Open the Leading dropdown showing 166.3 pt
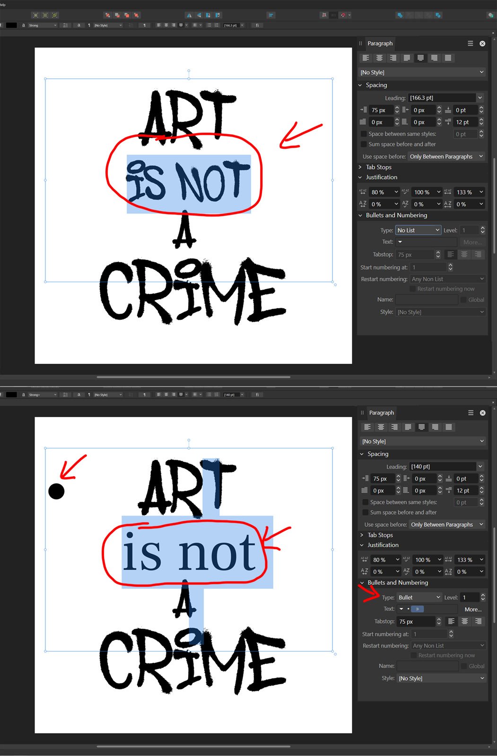The width and height of the screenshot is (497, 756). (480, 98)
